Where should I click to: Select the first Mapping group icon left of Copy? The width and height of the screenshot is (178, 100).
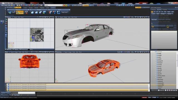tap(10, 12)
